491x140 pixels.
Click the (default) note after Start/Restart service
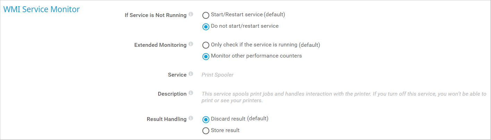(x=274, y=15)
